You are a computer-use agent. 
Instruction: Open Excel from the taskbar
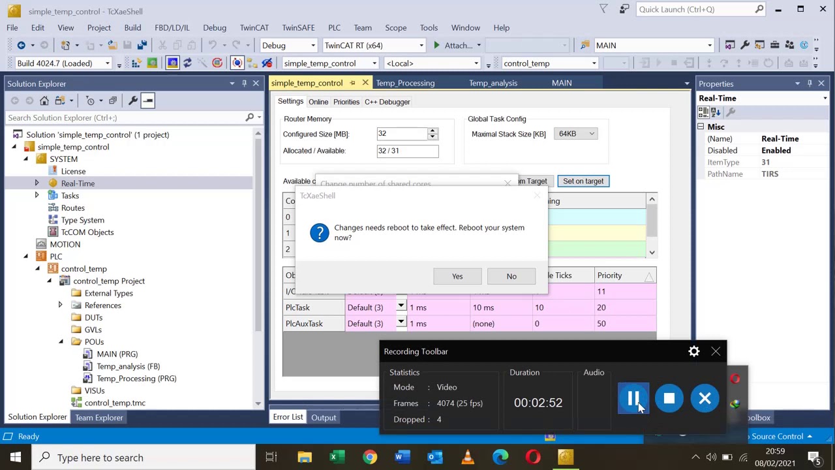tap(337, 458)
